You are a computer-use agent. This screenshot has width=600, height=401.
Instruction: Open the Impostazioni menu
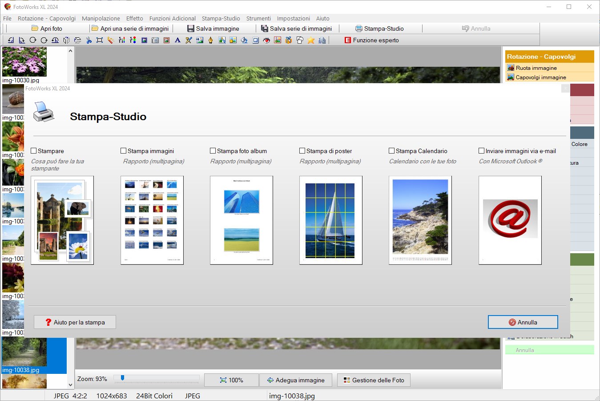click(x=294, y=18)
